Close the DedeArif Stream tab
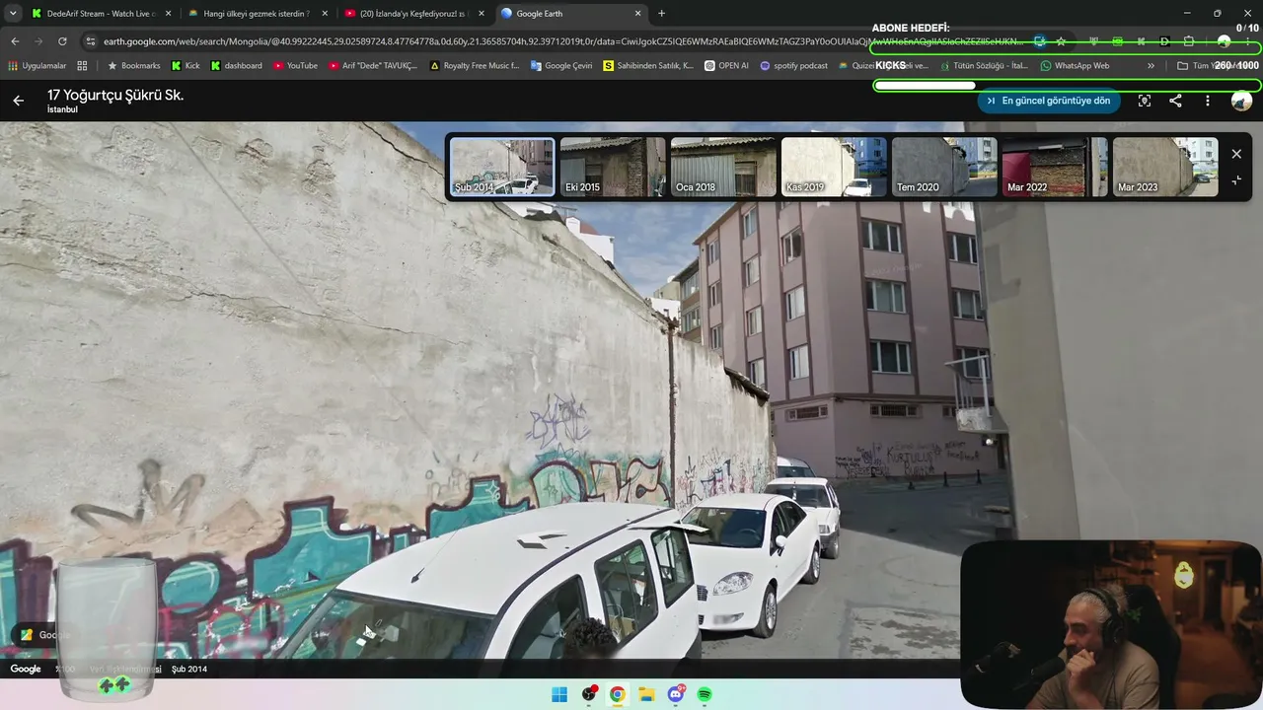Viewport: 1263px width, 710px height. (x=168, y=14)
